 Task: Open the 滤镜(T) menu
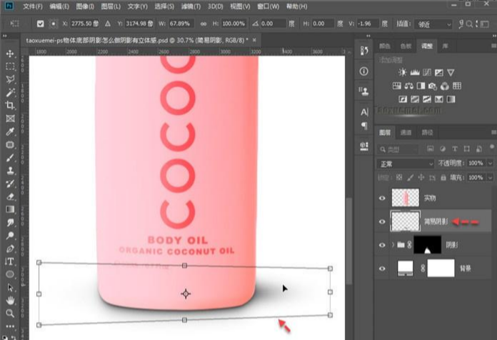tap(191, 6)
